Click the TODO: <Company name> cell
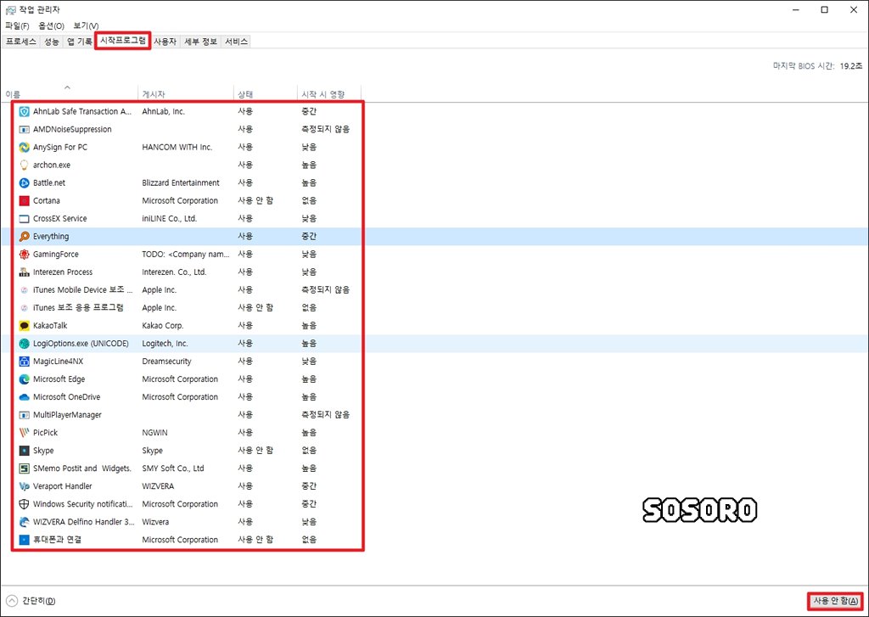 (186, 254)
